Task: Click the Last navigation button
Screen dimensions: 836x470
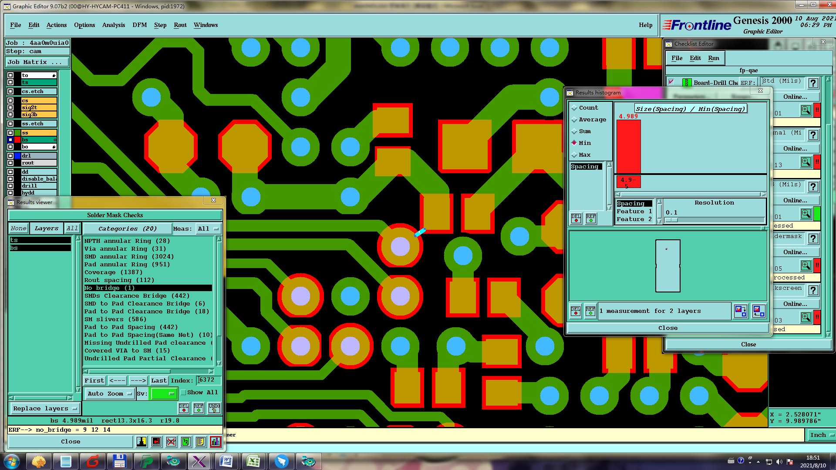Action: tap(158, 381)
